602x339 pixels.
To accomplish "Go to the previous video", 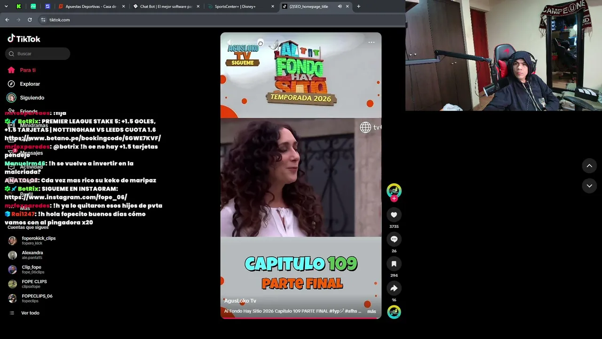I will tap(589, 166).
